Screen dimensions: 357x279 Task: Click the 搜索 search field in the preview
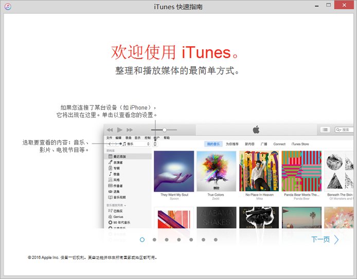point(344,129)
